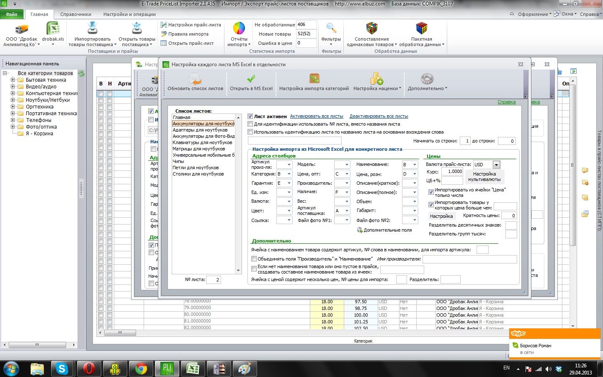
Task: Open Отчёты импорта pie chart icon
Action: [239, 28]
